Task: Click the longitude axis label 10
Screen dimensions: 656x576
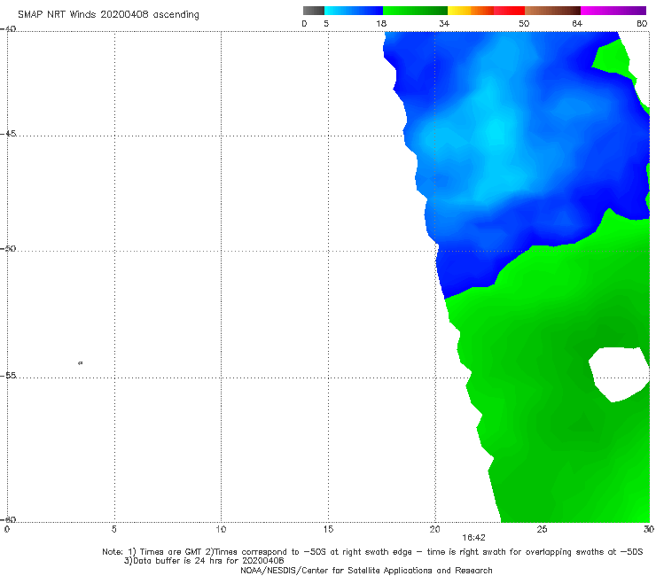Action: (221, 529)
